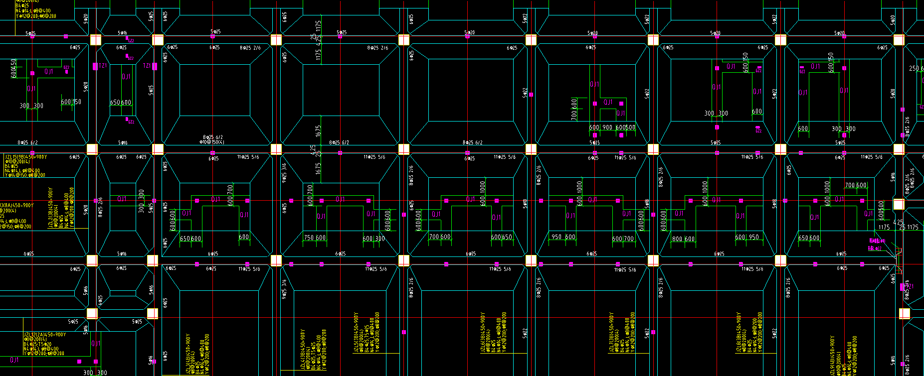Pick the rotated JZL3(4B)450×900Y label

[188, 354]
